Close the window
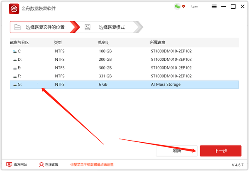 [242, 6]
